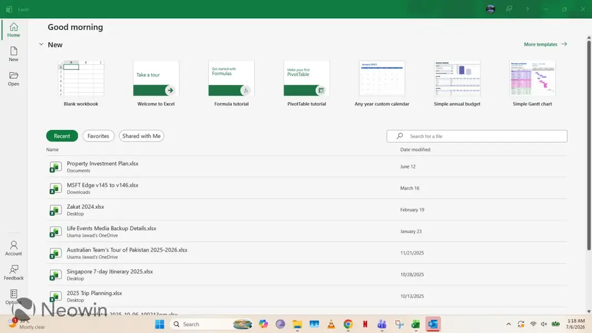The width and height of the screenshot is (592, 333).
Task: Open the weather widget Mostly clear
Action: point(27,324)
